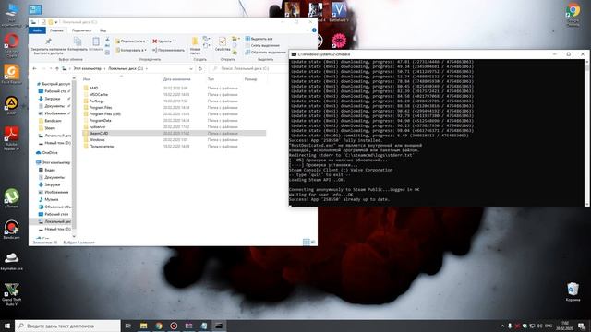The height and width of the screenshot is (332, 591).
Task: Click This PC in address bar breadcrumb
Action: click(x=87, y=69)
